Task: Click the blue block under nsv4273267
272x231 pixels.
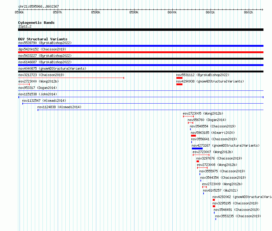Action: click(x=197, y=148)
